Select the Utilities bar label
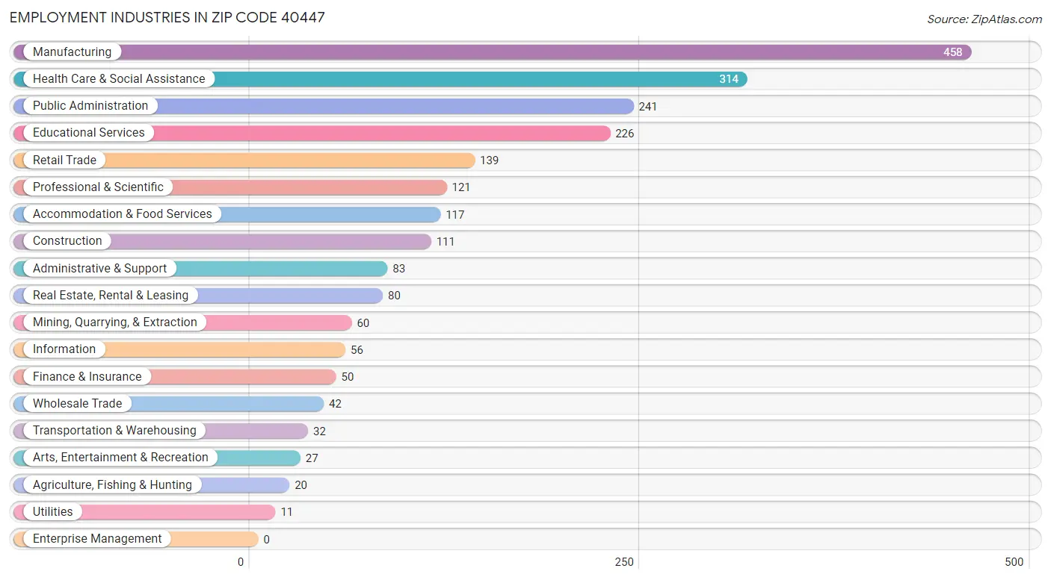The image size is (1051, 580). click(53, 512)
